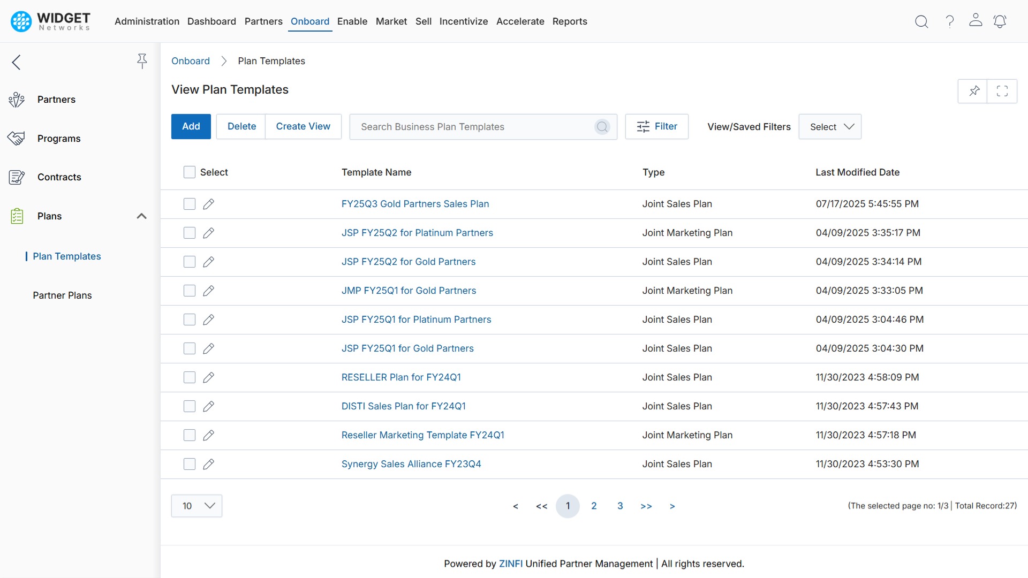This screenshot has width=1028, height=578.
Task: Open the JSP FY25Q2 for Gold Partners link
Action: (409, 262)
